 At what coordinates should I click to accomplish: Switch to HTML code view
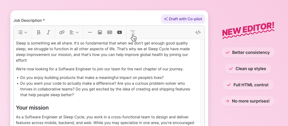[198, 32]
